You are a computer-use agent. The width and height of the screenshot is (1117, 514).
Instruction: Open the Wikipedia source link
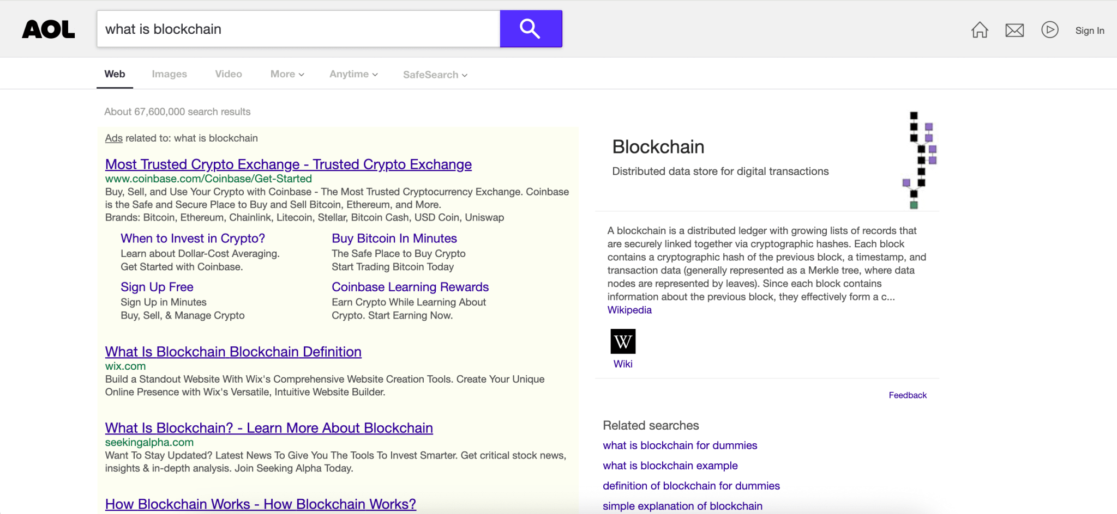pos(629,310)
